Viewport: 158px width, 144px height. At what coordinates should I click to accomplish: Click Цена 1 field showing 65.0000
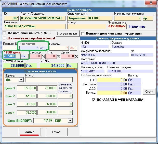coord(27,88)
